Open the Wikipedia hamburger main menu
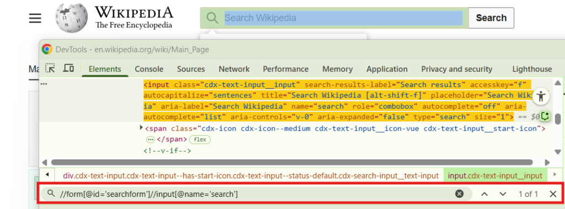This screenshot has width=565, height=209. 35,18
